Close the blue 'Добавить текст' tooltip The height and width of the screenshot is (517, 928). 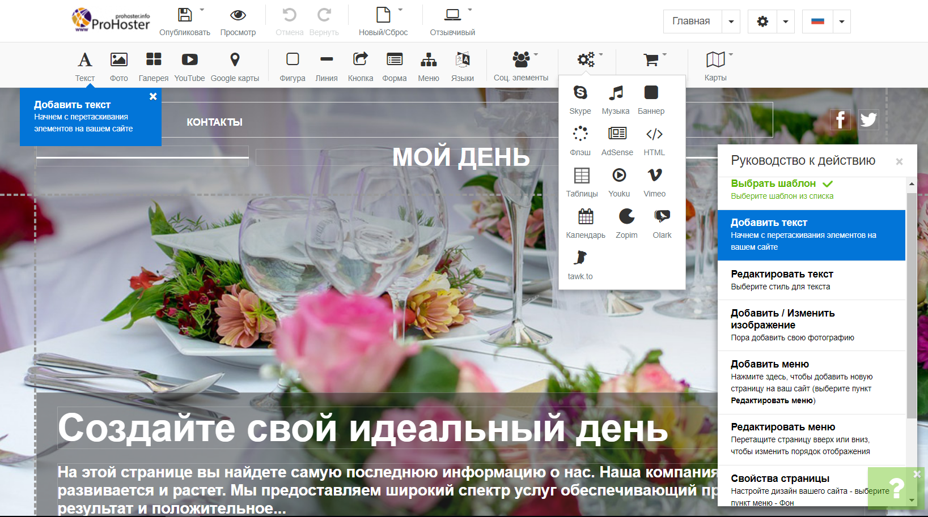pyautogui.click(x=153, y=97)
